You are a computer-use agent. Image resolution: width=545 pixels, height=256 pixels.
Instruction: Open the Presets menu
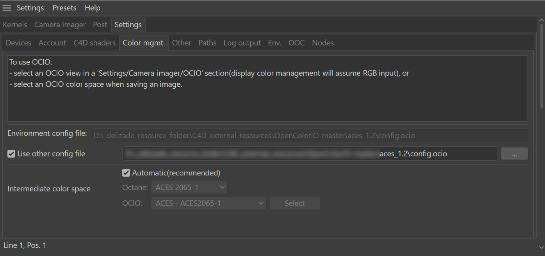point(64,8)
